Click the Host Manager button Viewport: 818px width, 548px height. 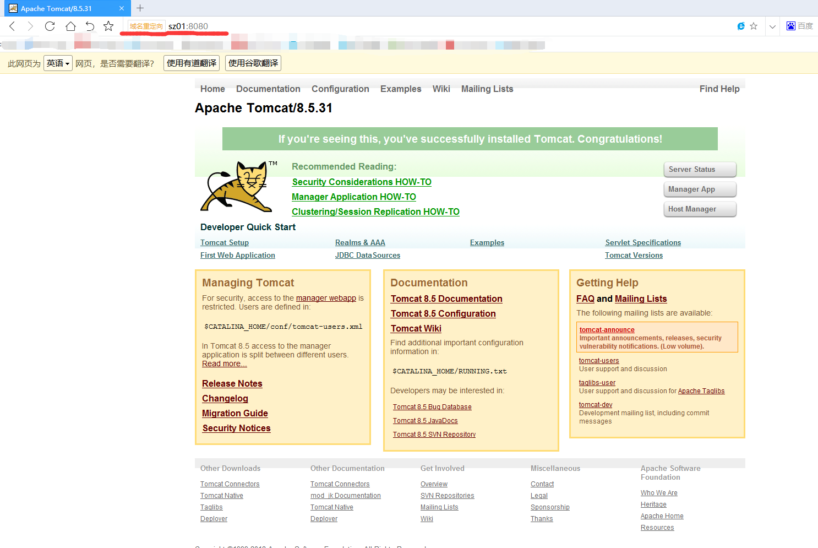(700, 209)
